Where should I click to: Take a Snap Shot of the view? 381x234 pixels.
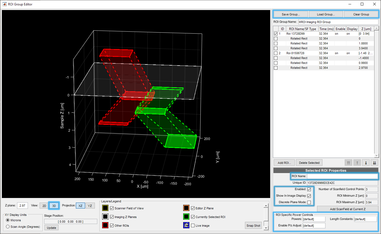253,226
